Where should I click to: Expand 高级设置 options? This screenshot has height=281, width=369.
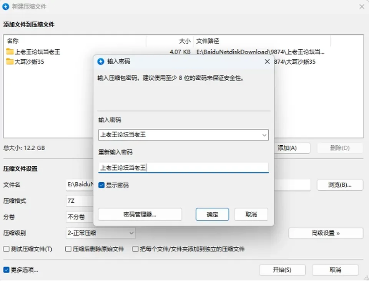326,233
